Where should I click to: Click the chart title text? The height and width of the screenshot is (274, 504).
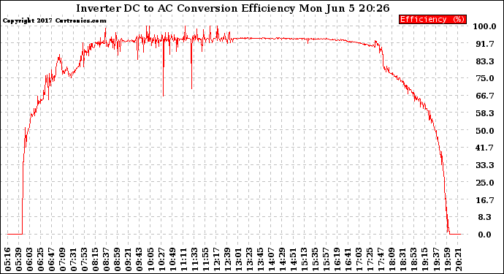coord(233,8)
